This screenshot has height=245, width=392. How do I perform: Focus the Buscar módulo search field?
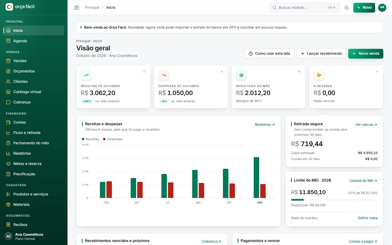(x=305, y=8)
